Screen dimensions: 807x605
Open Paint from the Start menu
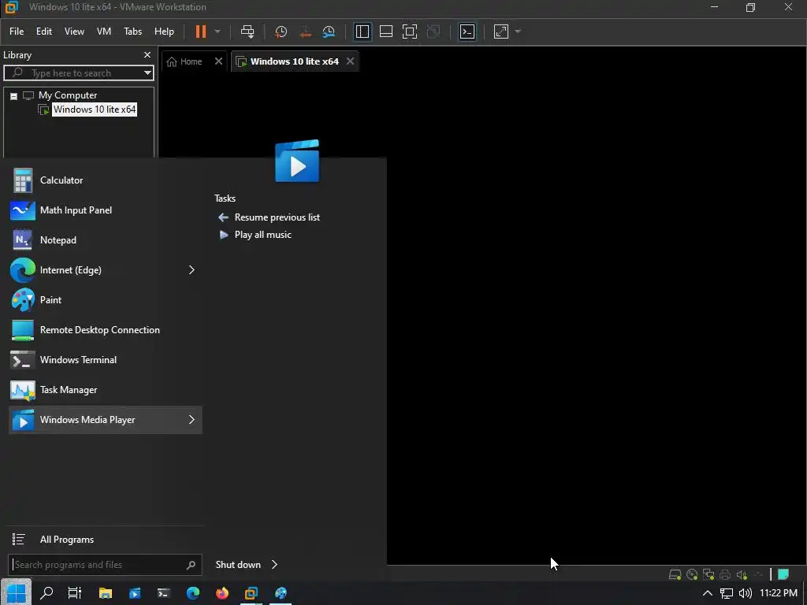[105, 300]
